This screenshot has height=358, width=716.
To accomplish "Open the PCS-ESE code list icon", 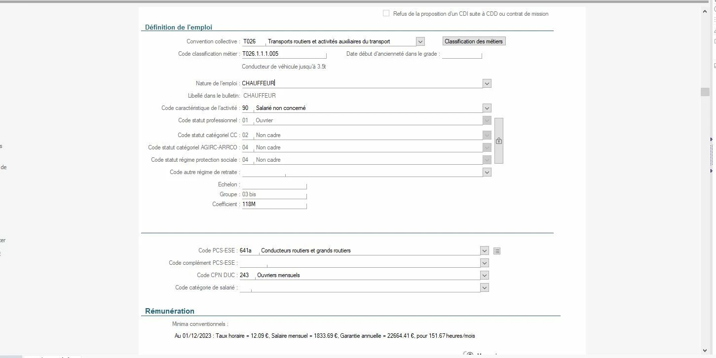I will coord(497,251).
